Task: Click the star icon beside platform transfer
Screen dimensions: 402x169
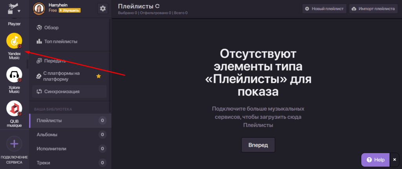Action: pyautogui.click(x=99, y=76)
